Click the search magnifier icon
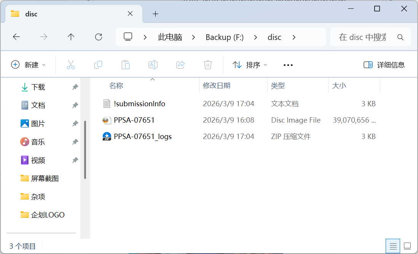 click(x=400, y=37)
